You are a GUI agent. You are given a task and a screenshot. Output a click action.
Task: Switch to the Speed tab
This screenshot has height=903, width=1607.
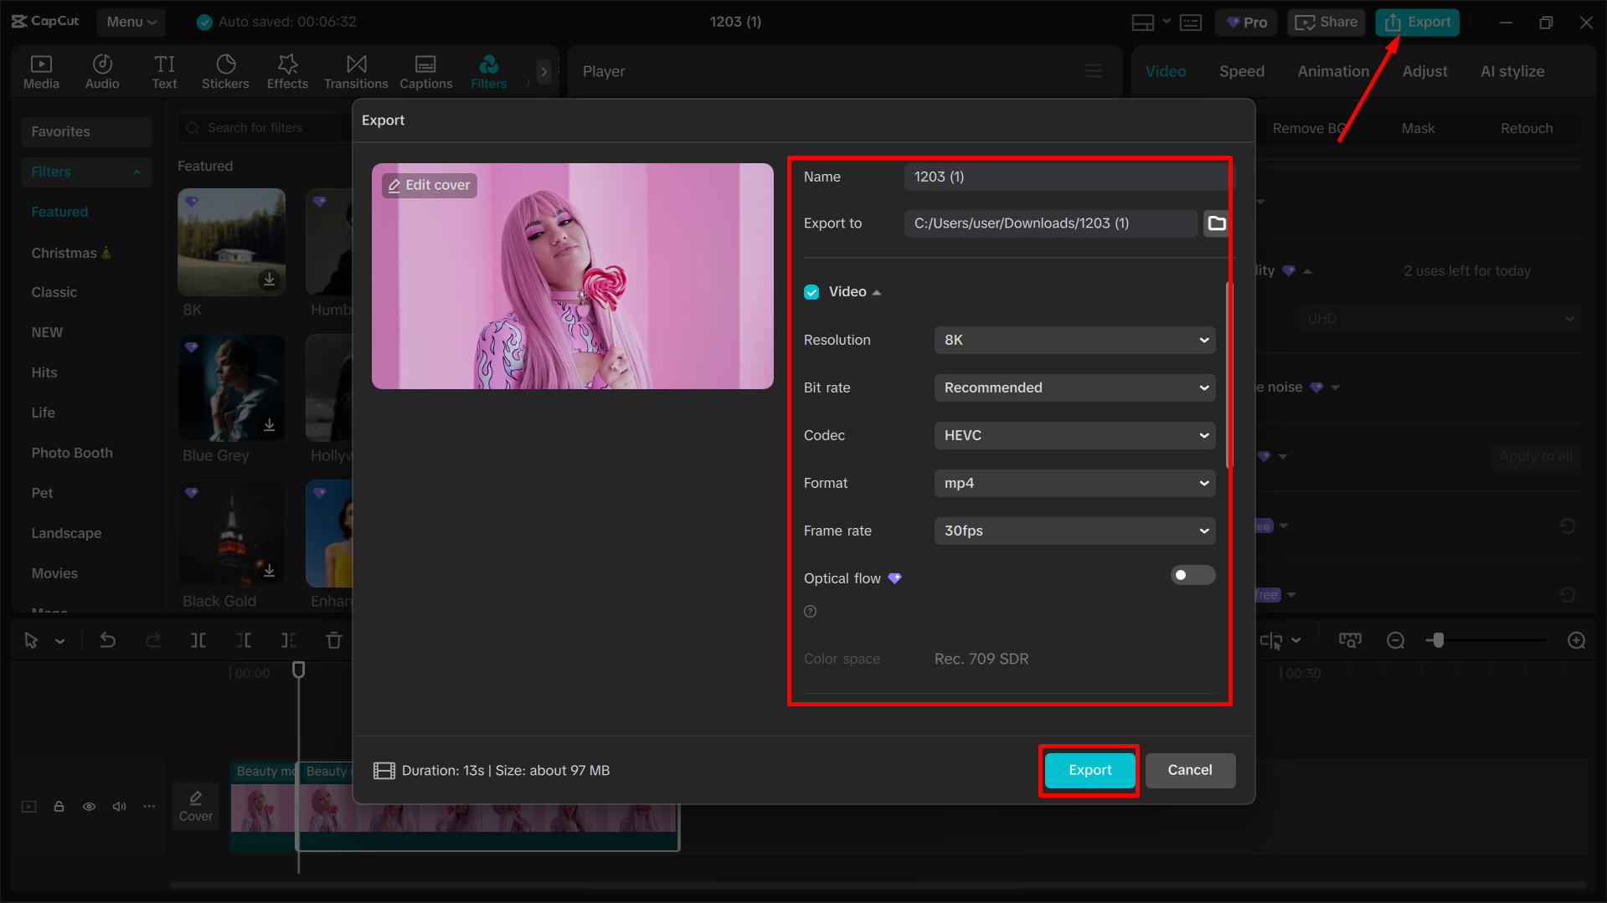[1241, 71]
